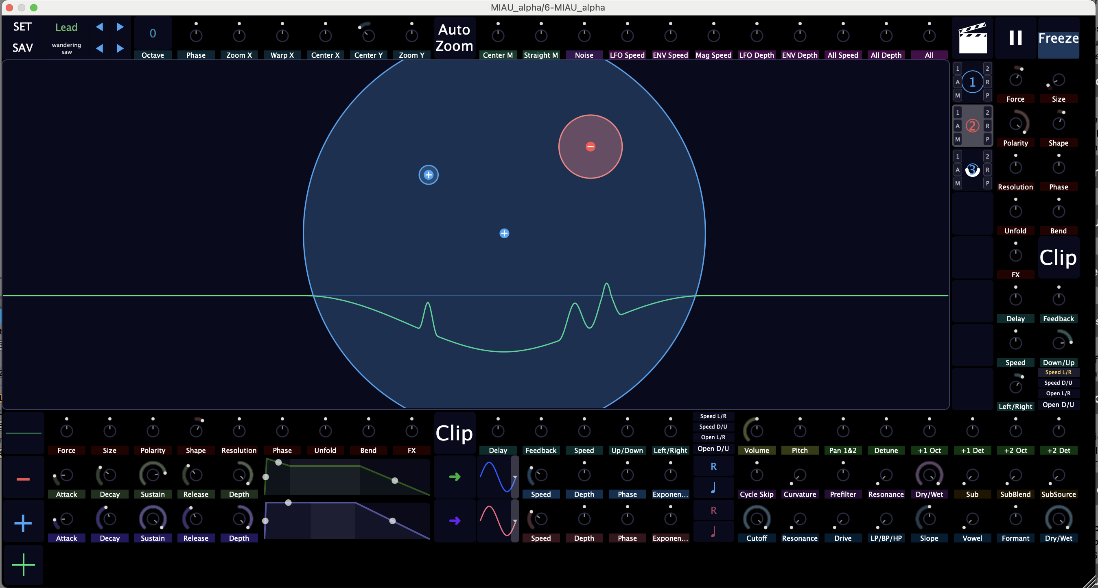Select magnet slot 3 in the right panel
The width and height of the screenshot is (1098, 588).
coord(972,170)
